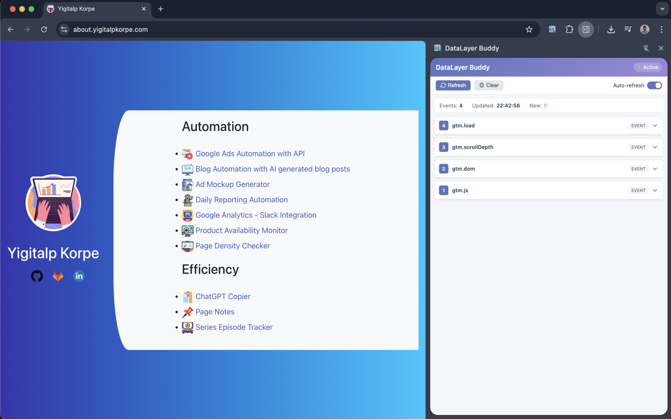Open the Chrome downloads icon

(611, 29)
